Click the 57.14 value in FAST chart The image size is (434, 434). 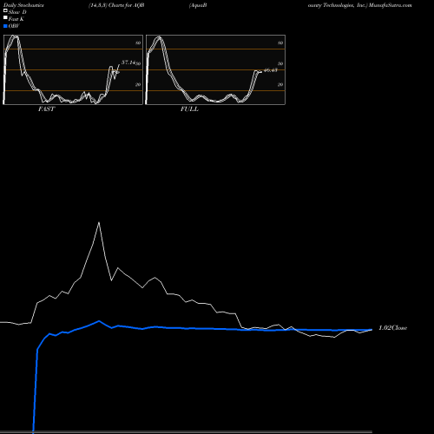pos(128,62)
